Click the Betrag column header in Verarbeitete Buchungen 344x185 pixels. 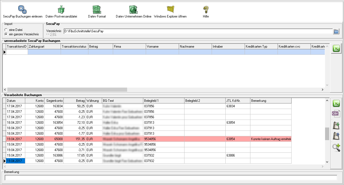[75, 101]
